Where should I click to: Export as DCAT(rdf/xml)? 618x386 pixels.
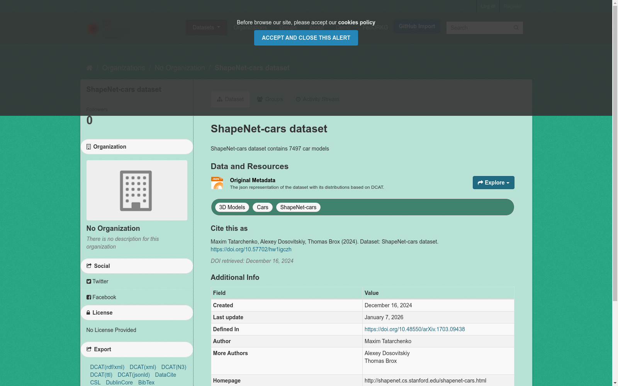pos(107,367)
